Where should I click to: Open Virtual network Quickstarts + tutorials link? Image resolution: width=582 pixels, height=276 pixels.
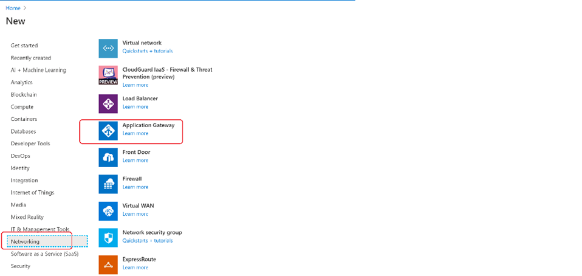(x=148, y=51)
